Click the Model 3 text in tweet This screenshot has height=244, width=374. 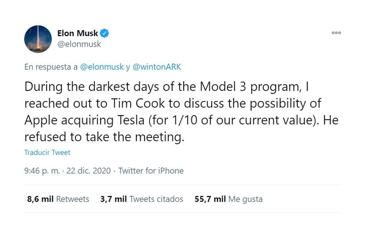coord(223,87)
